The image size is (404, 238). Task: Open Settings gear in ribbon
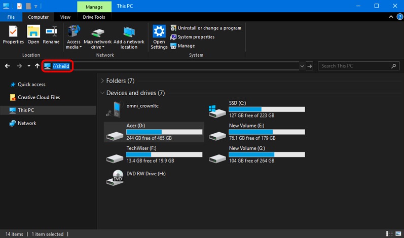pyautogui.click(x=159, y=37)
